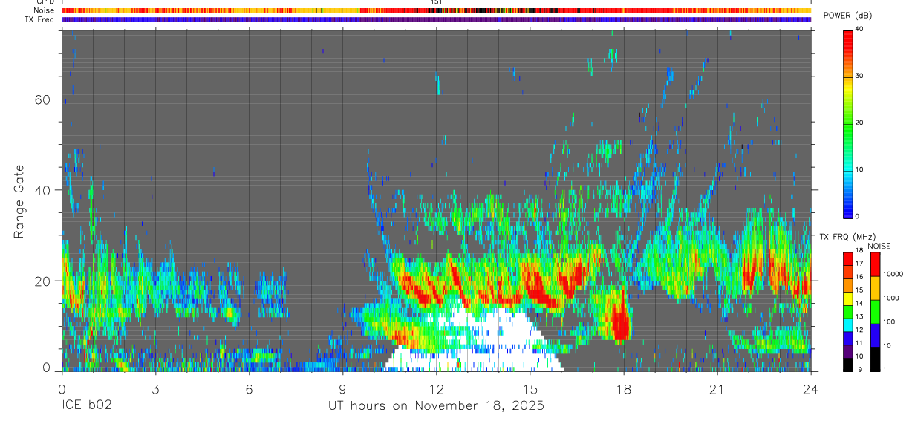Click the 40 label on the power colorbar

[x=860, y=29]
